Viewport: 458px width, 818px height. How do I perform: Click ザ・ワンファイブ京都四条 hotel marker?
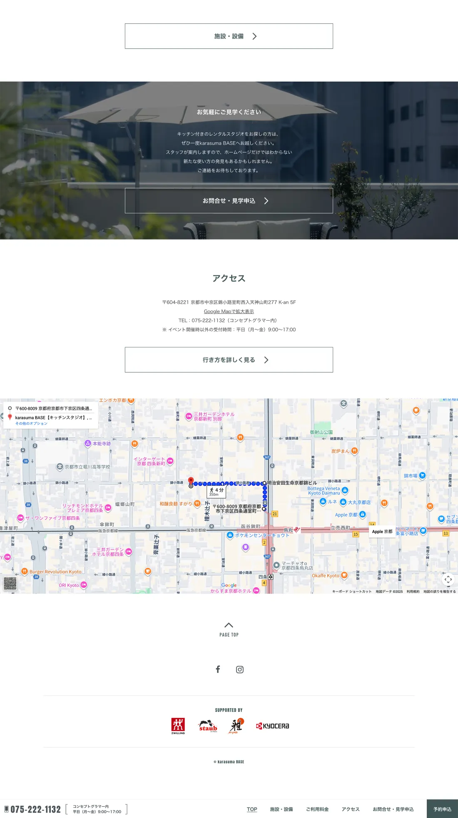pos(20,518)
